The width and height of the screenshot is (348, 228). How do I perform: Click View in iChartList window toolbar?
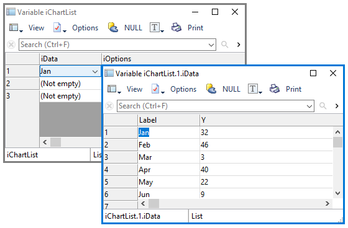pos(36,28)
